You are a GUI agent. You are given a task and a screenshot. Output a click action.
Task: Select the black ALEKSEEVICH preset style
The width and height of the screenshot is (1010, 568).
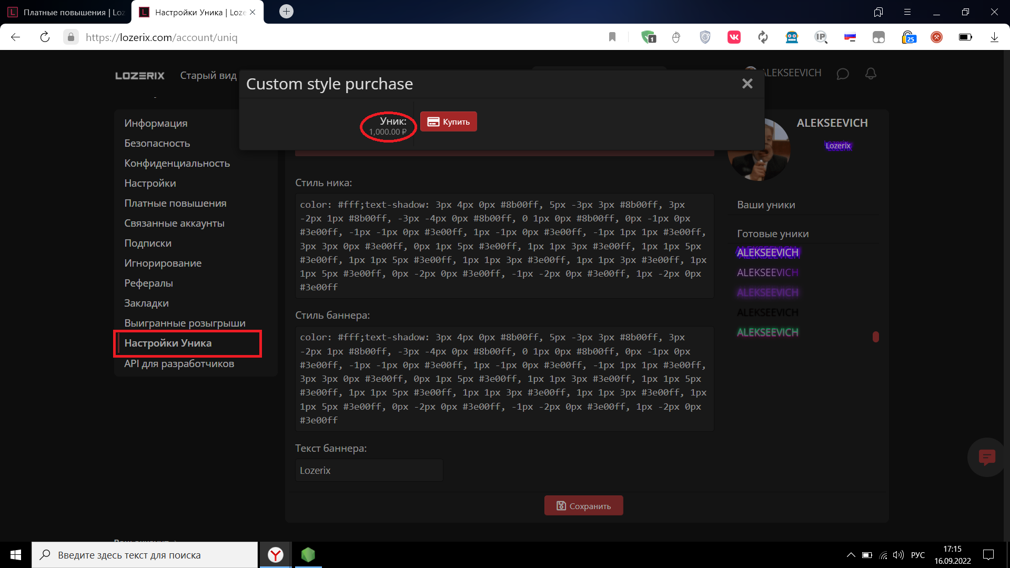767,312
